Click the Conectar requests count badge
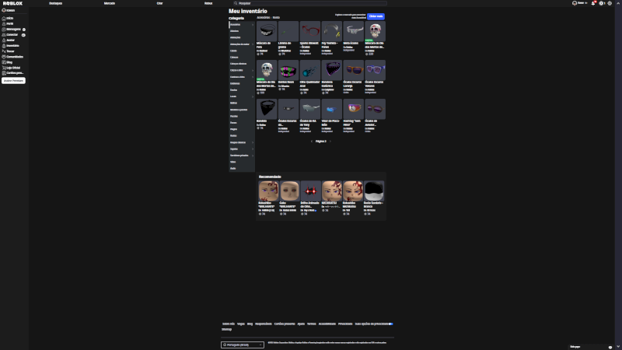The width and height of the screenshot is (622, 350). coord(23,35)
